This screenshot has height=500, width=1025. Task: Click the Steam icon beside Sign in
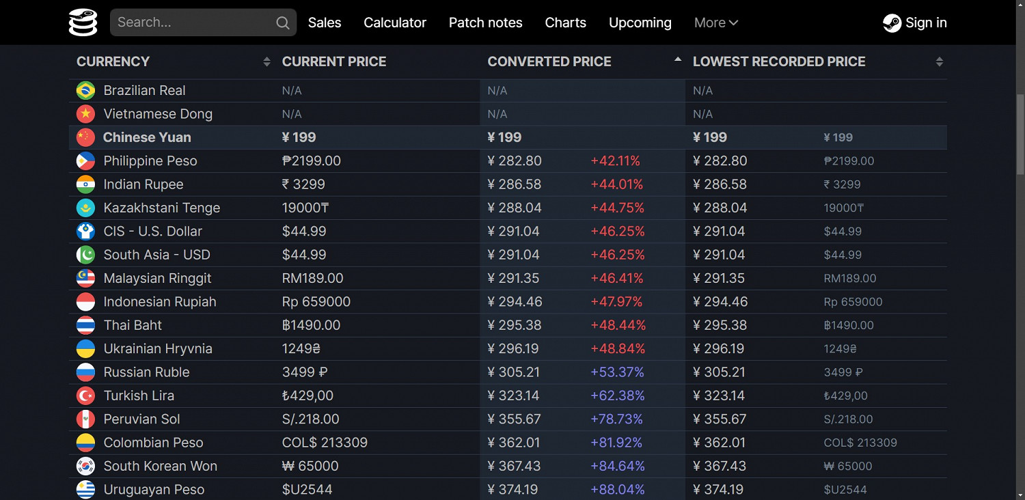[x=892, y=23]
